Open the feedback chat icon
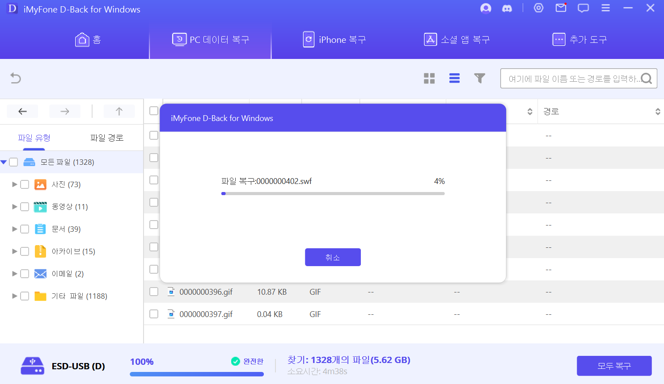Viewport: 664px width, 384px height. tap(583, 8)
